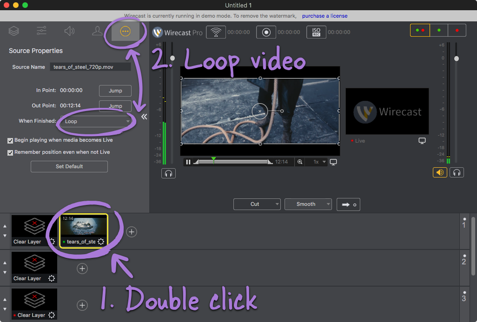Viewport: 477px width, 322px height.
Task: Click the preview video center anchor point
Action: coord(260,111)
